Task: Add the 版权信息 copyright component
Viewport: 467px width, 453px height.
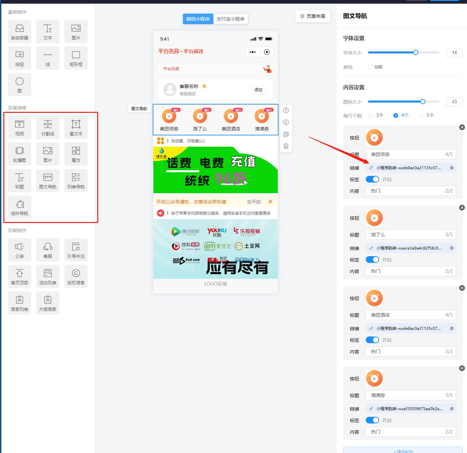Action: pos(76,276)
